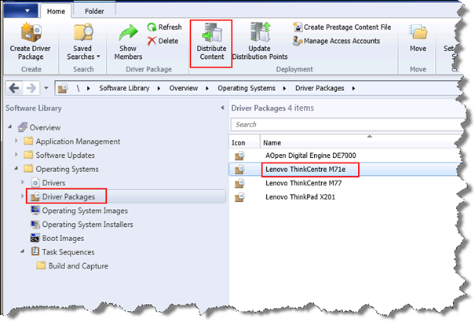This screenshot has width=475, height=322.
Task: Expand the Driver Packages tree node
Action: click(x=23, y=196)
